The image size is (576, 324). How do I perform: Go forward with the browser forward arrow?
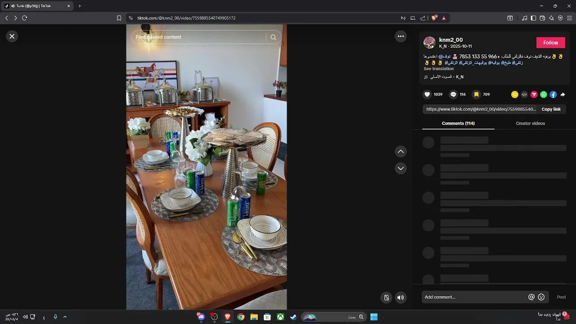15,18
